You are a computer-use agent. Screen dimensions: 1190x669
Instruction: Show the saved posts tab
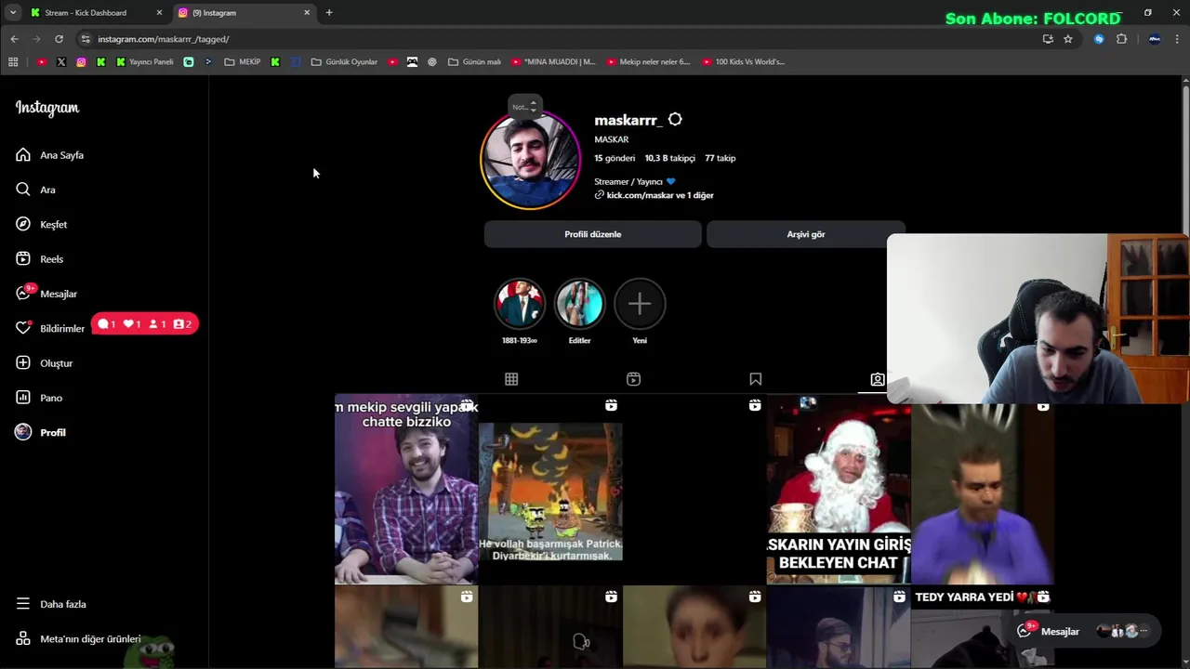tap(756, 379)
